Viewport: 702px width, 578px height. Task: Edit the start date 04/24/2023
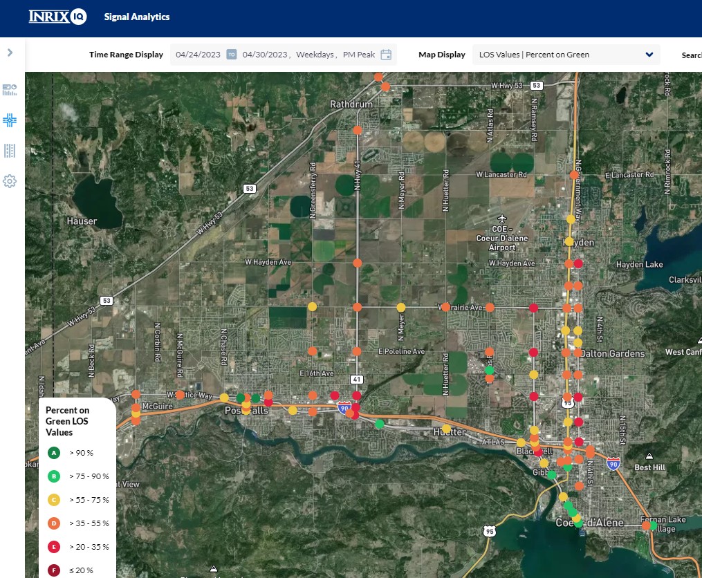198,55
